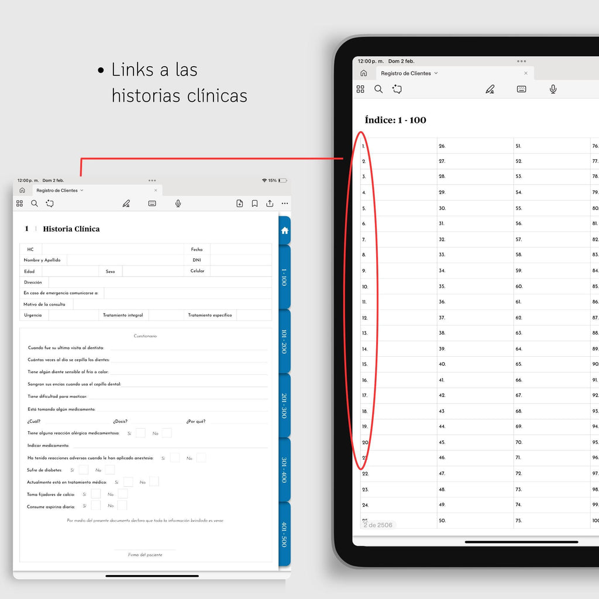Open the more options ellipsis menu

pyautogui.click(x=285, y=203)
